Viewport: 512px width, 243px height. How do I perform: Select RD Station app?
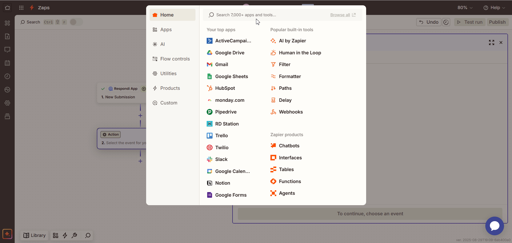tap(223, 124)
